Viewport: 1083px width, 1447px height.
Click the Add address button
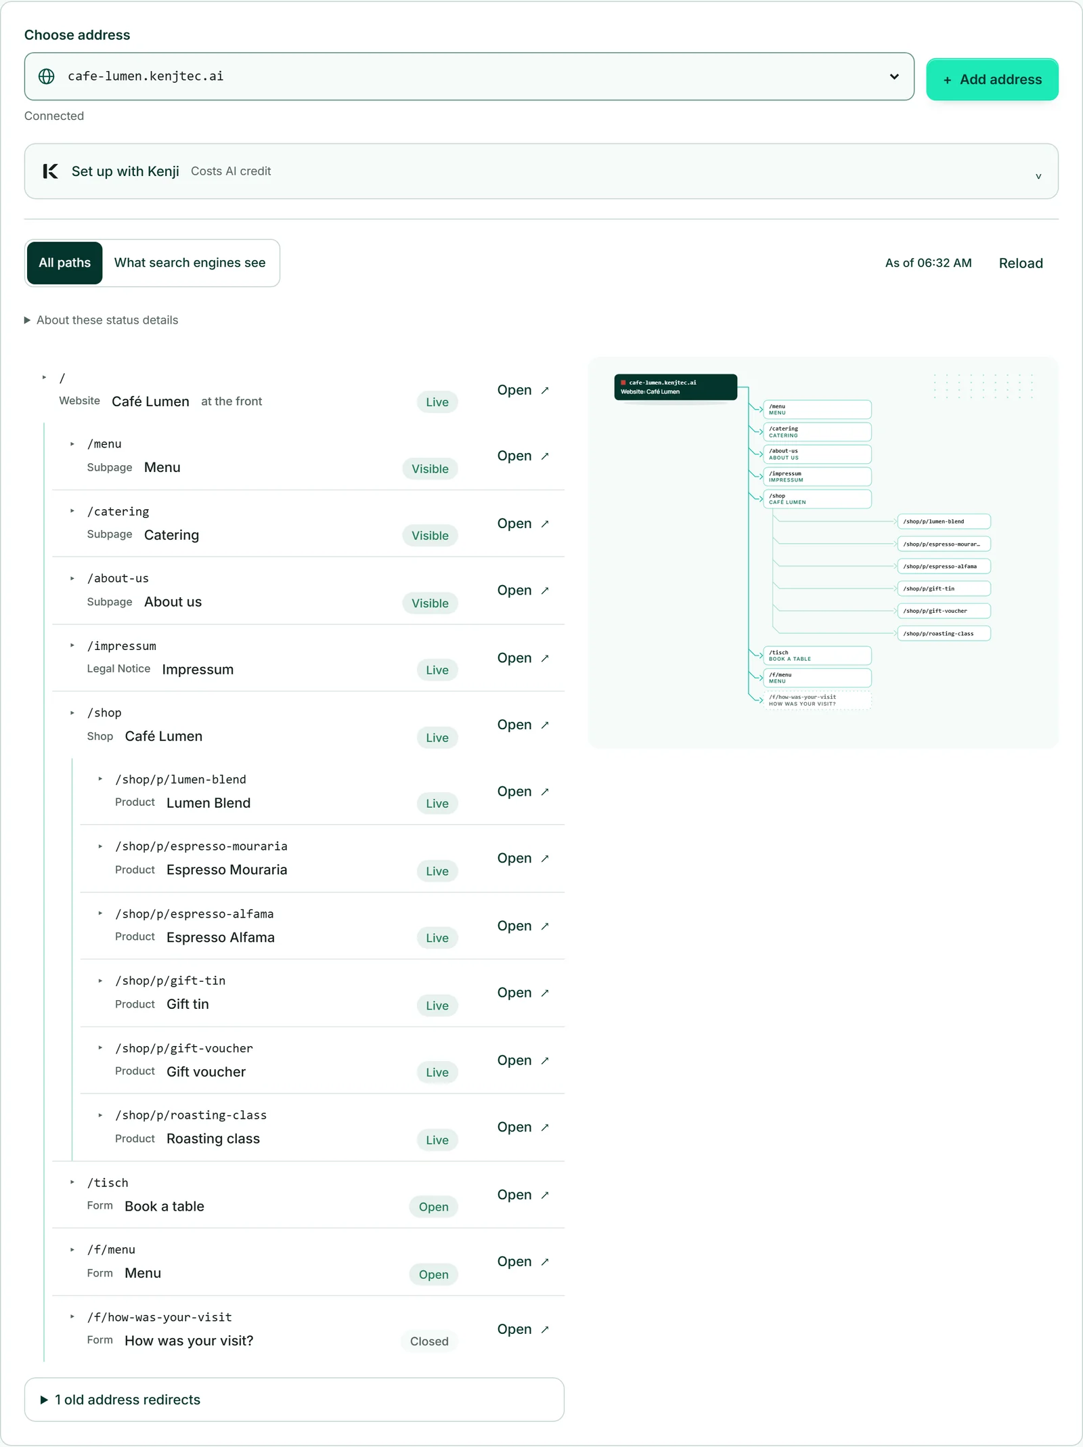[x=992, y=79]
